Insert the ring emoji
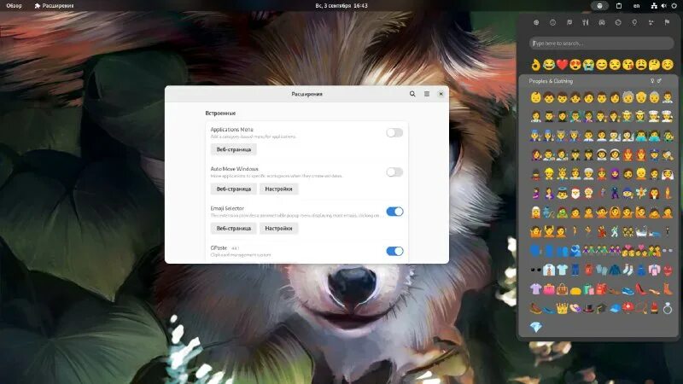The height and width of the screenshot is (384, 683). point(668,309)
